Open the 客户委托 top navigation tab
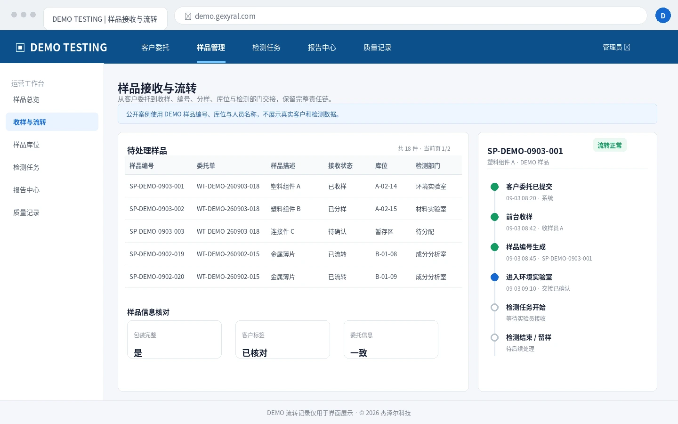The image size is (678, 424). (155, 47)
